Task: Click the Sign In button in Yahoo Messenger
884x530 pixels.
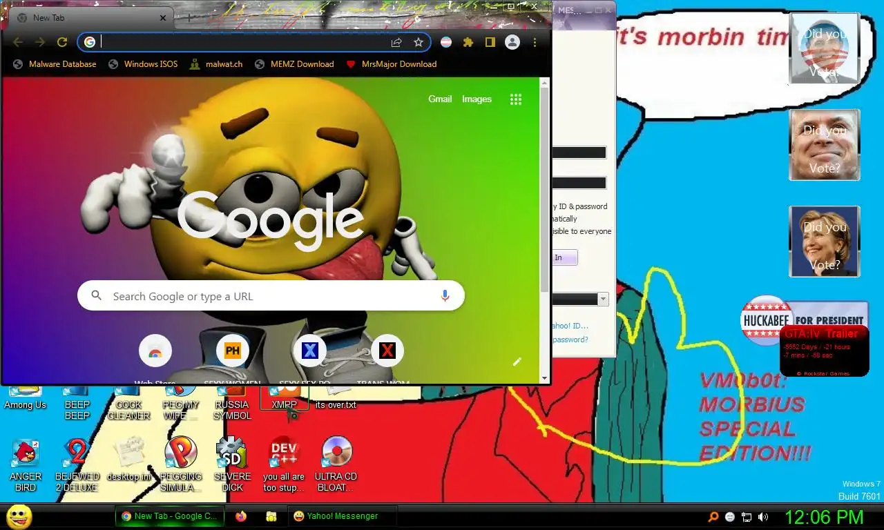Action: click(564, 257)
